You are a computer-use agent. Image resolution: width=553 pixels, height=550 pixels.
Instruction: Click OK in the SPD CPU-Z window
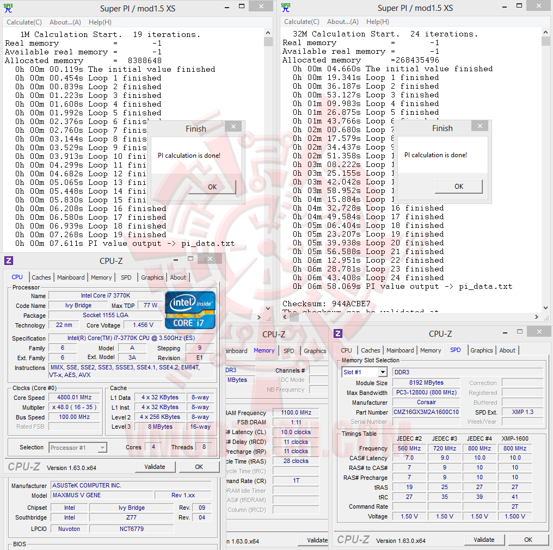(528, 540)
